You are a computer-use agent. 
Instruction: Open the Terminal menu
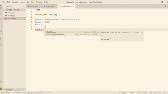[x=39, y=2]
